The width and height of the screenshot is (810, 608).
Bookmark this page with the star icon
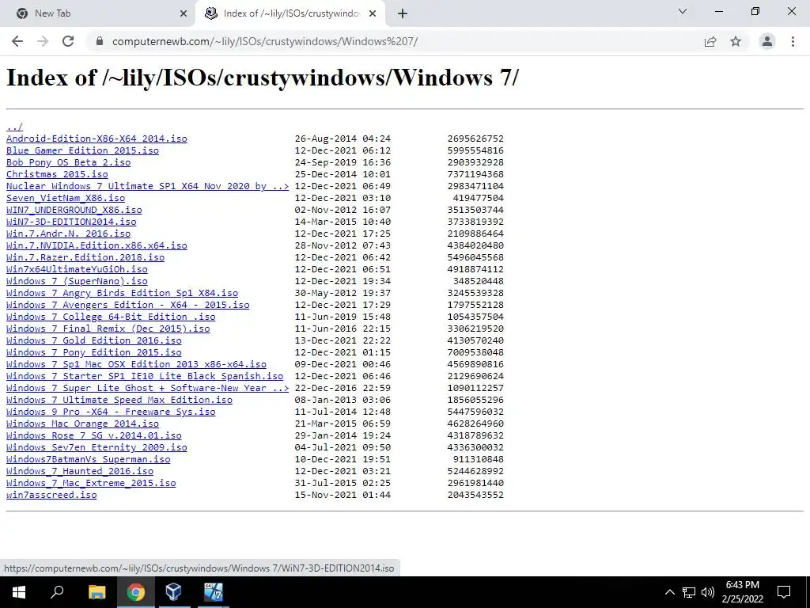coord(736,41)
